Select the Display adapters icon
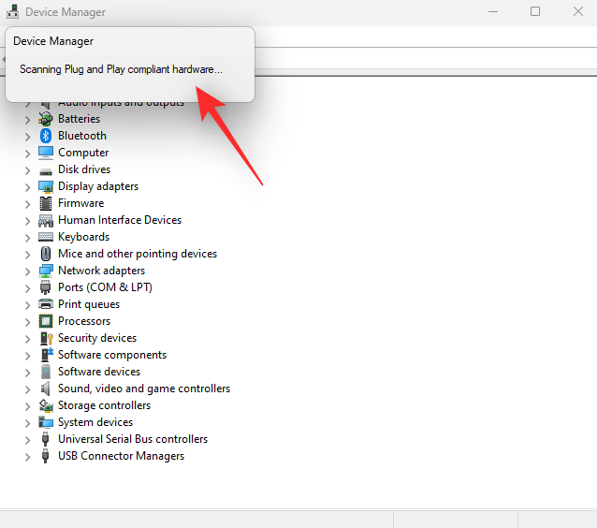Viewport: 597px width, 528px height. [46, 186]
